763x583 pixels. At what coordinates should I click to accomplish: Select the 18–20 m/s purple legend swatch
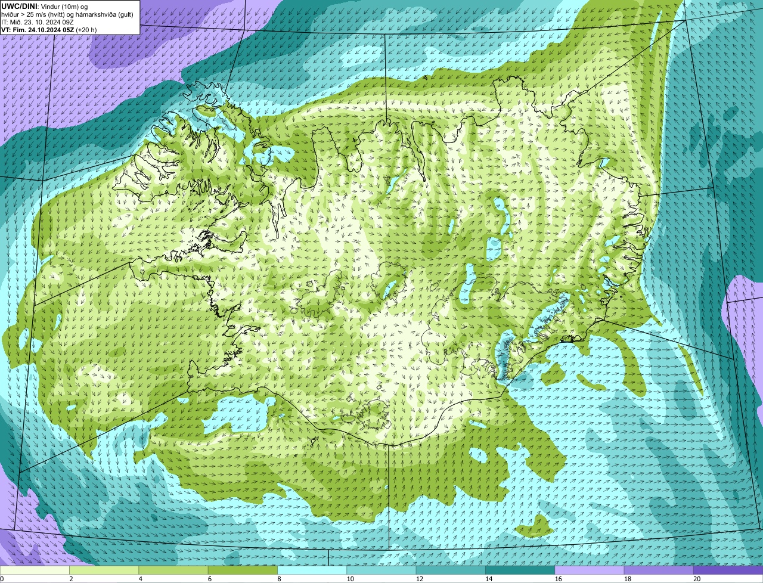(659, 570)
